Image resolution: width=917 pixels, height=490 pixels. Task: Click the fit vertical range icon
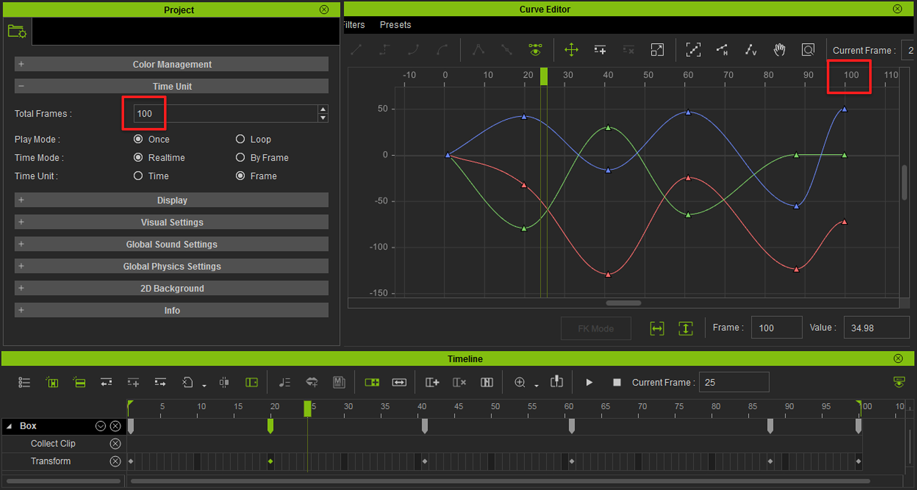[686, 328]
